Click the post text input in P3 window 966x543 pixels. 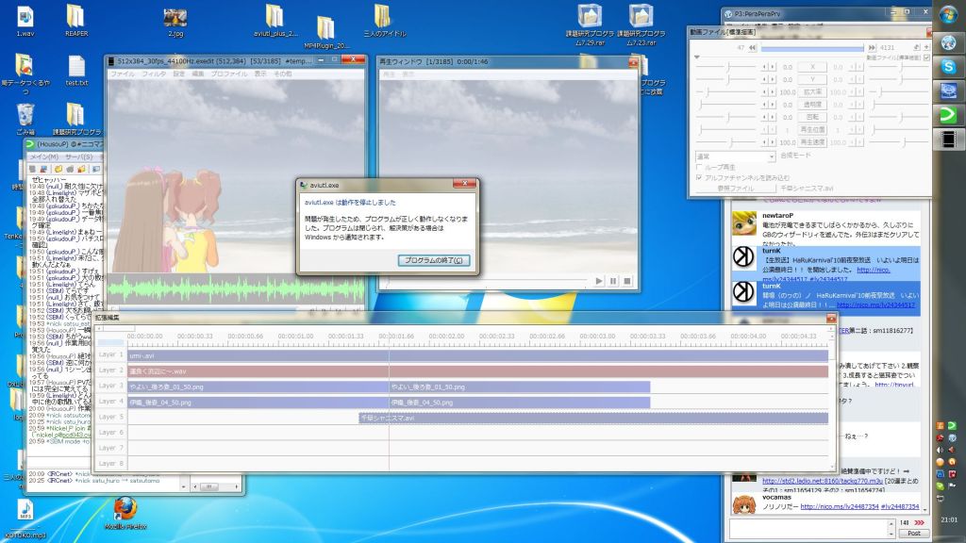pos(811,528)
